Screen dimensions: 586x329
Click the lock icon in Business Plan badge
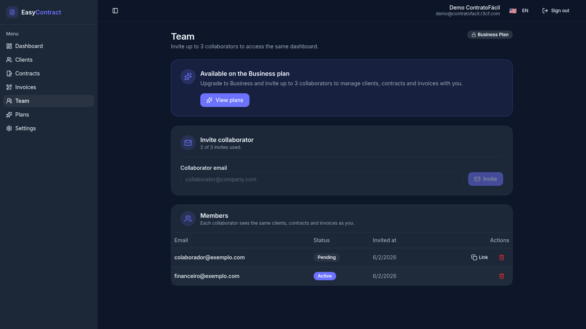474,35
